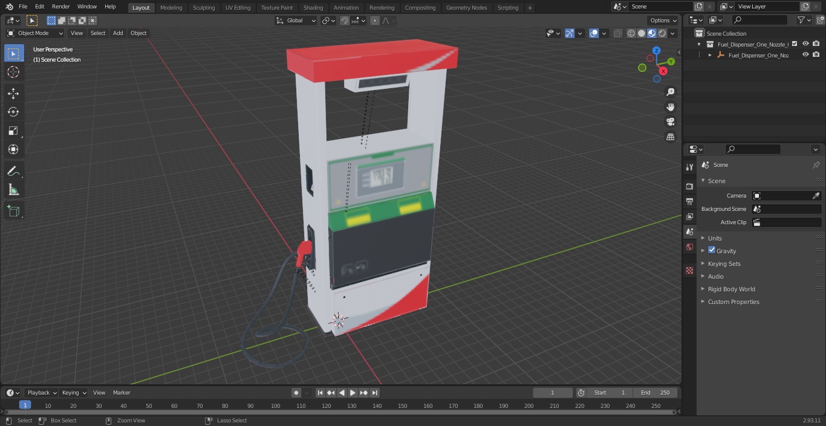Open the World properties tab
Viewport: 826px width, 426px height.
[689, 247]
